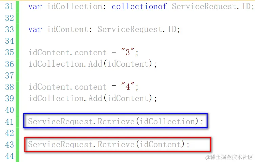
Task: Place cursor on the "4" string literal
Action: tap(128, 87)
